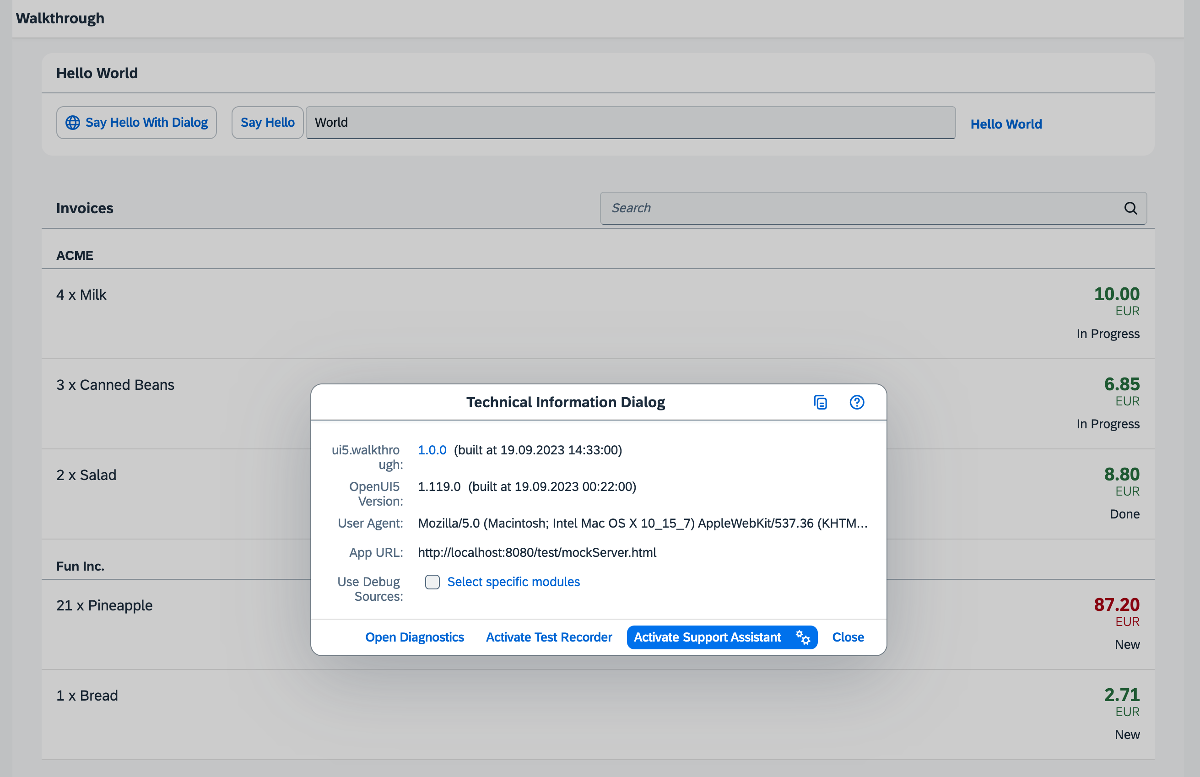
Task: Click the Say Hello button
Action: pyautogui.click(x=267, y=123)
